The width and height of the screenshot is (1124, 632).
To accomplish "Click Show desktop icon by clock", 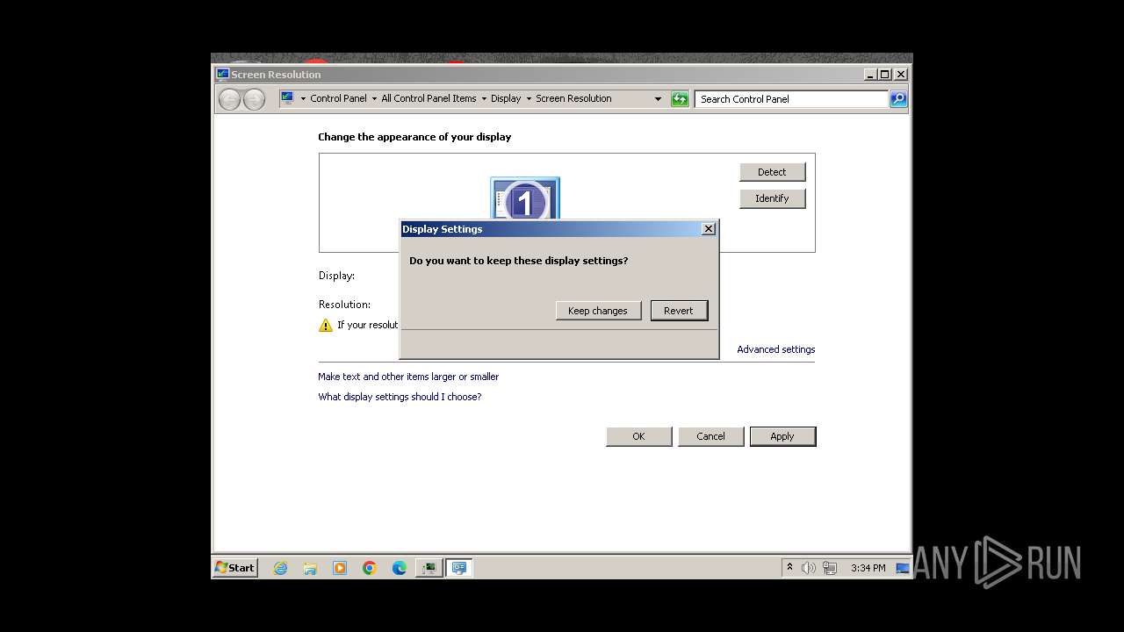I will (903, 568).
